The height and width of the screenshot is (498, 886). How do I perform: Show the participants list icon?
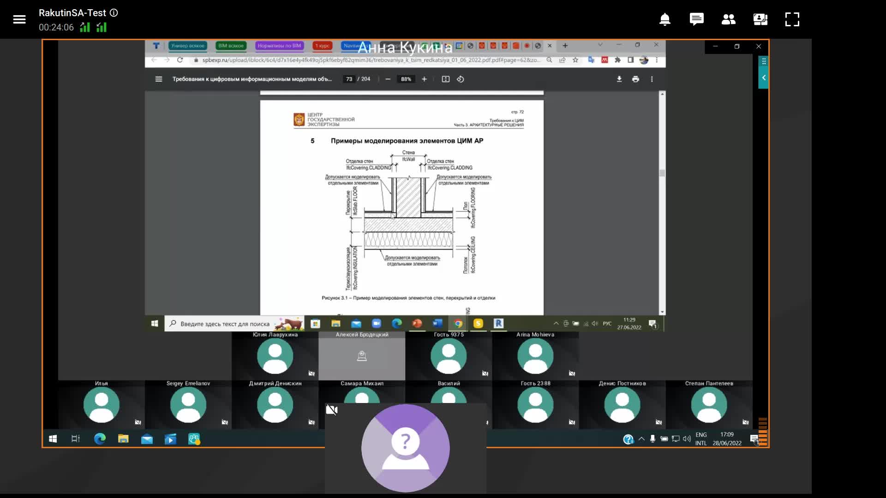click(729, 19)
